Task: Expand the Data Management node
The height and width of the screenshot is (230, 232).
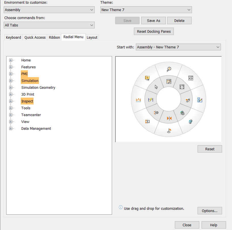Action: [11, 129]
